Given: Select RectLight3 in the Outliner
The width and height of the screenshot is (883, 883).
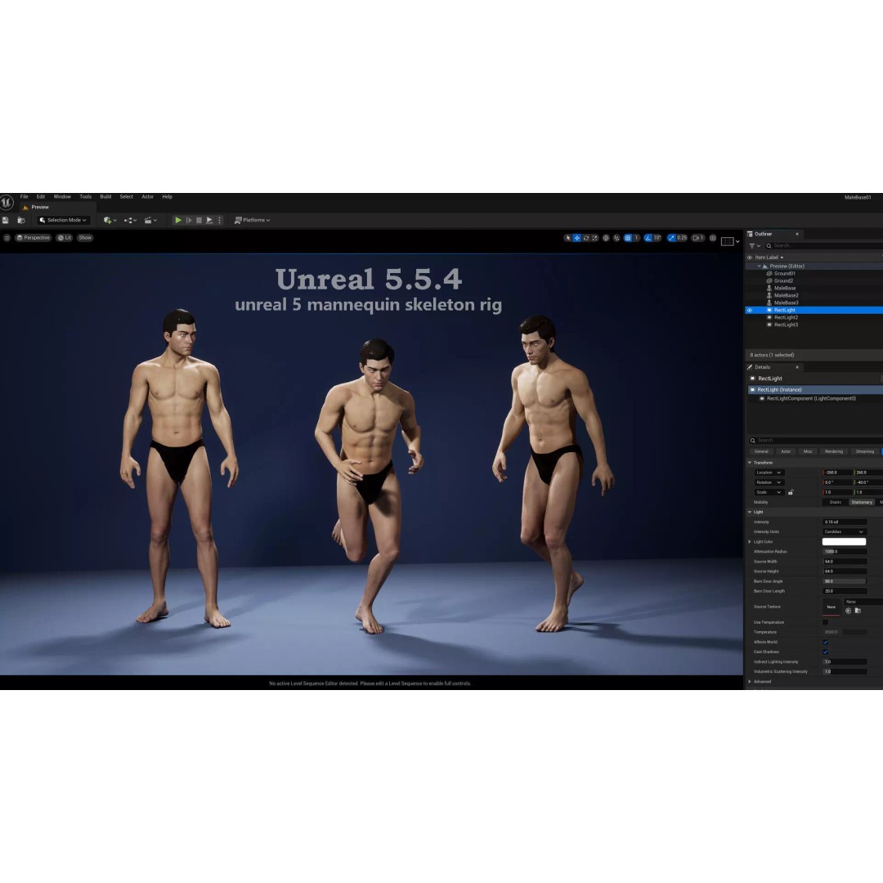Looking at the screenshot, I should [786, 325].
